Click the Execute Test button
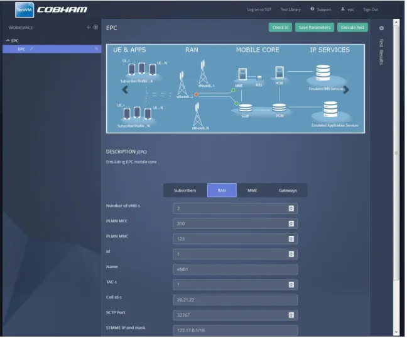407x338 pixels. pos(352,27)
